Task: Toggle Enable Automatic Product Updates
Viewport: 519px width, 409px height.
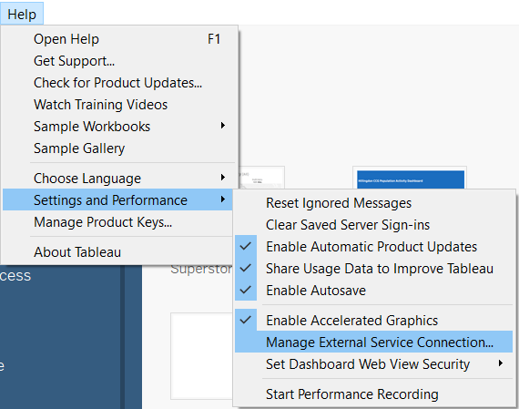Action: [373, 247]
